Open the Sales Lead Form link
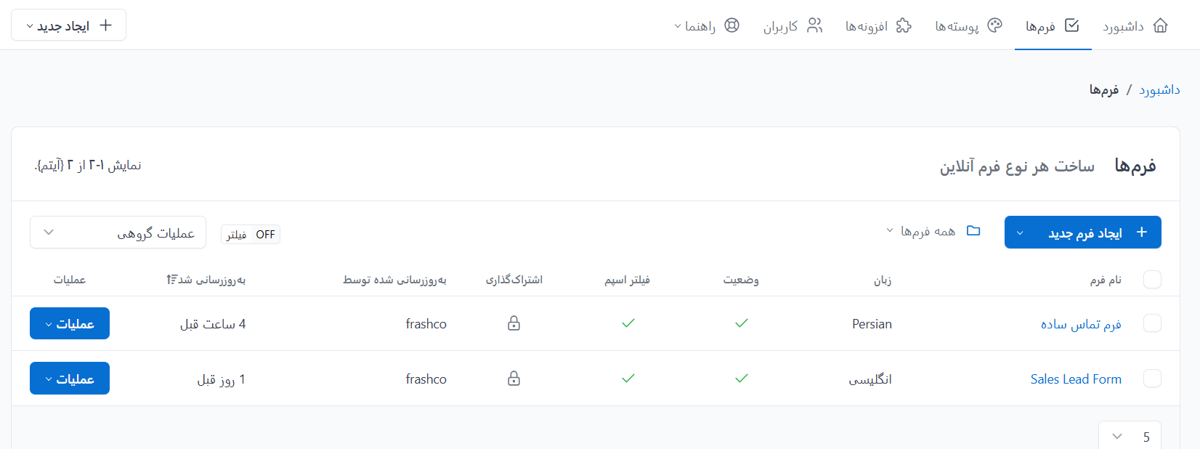The image size is (1200, 449). [1076, 379]
